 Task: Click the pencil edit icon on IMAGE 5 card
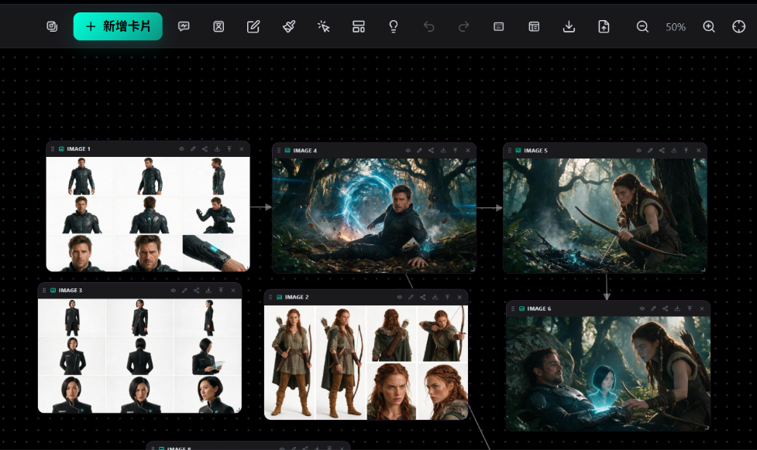click(650, 150)
